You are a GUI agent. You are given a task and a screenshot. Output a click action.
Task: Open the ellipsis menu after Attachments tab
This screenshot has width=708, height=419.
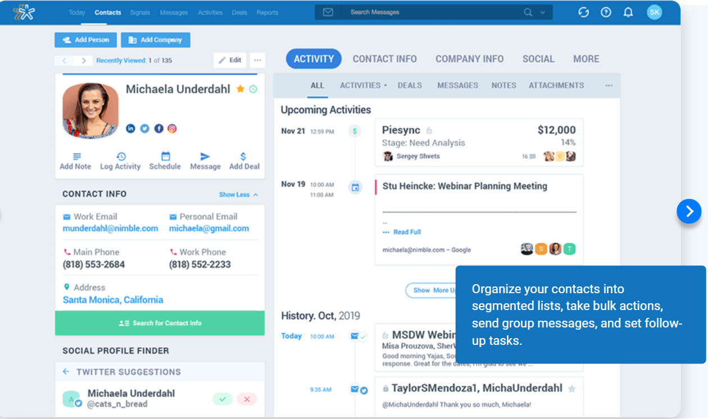click(609, 85)
